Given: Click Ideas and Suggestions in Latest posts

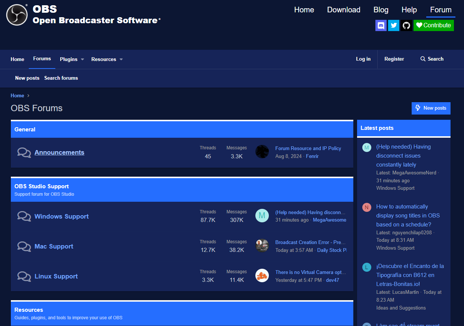Looking at the screenshot, I should 401,308.
